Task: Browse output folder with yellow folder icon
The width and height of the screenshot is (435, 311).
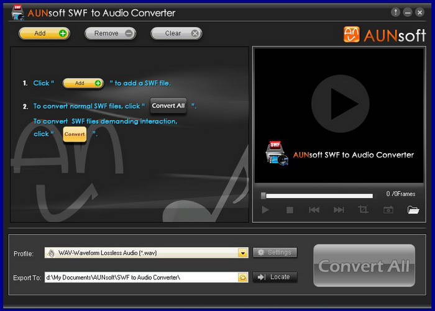Action: pos(243,277)
